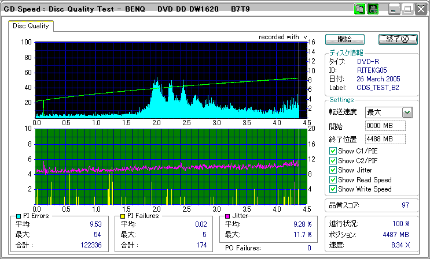
Task: Click the copy-to-clipboard icon in title bar
Action: (359, 9)
